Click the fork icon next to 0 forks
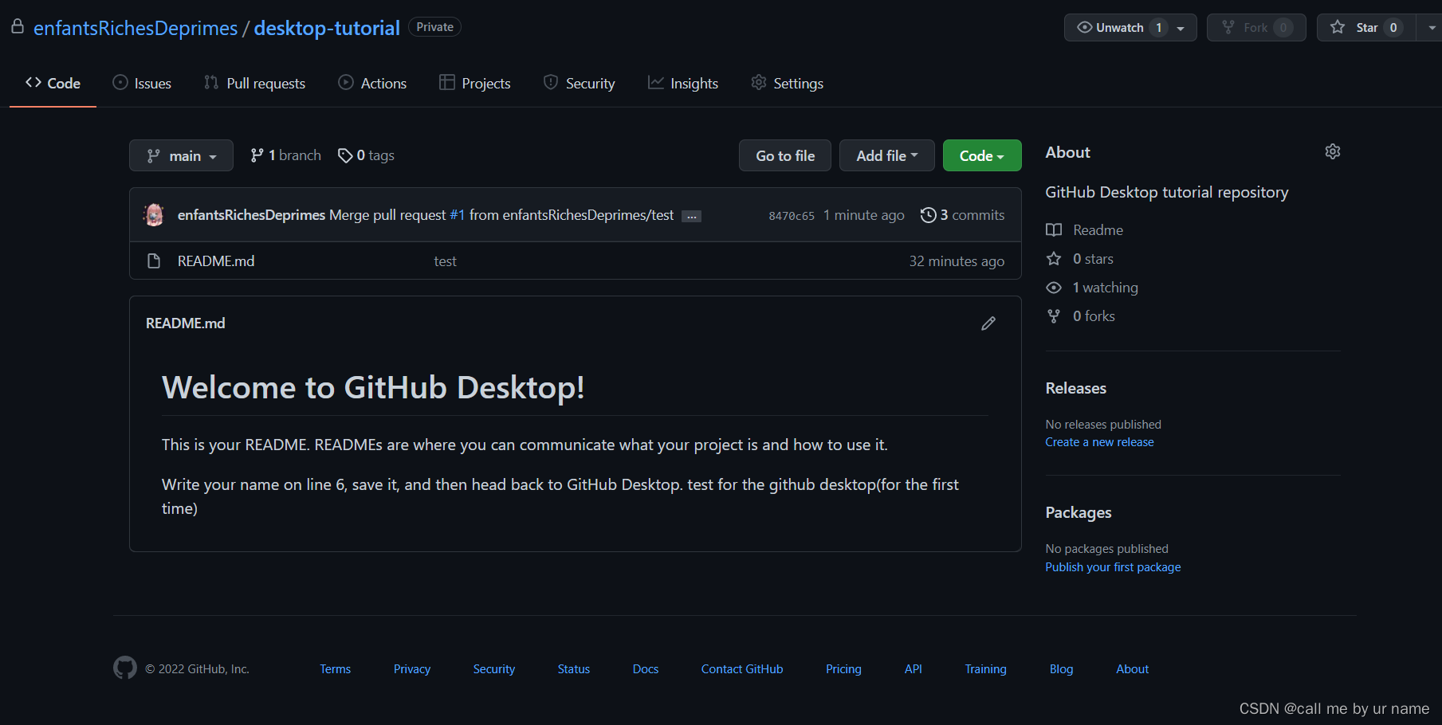 [x=1054, y=315]
